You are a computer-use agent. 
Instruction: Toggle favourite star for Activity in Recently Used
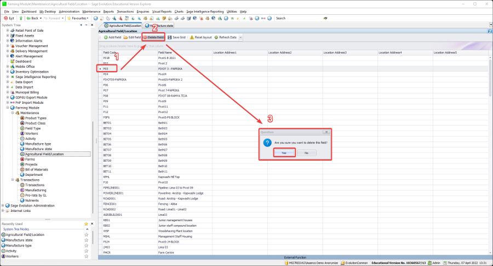point(86,251)
